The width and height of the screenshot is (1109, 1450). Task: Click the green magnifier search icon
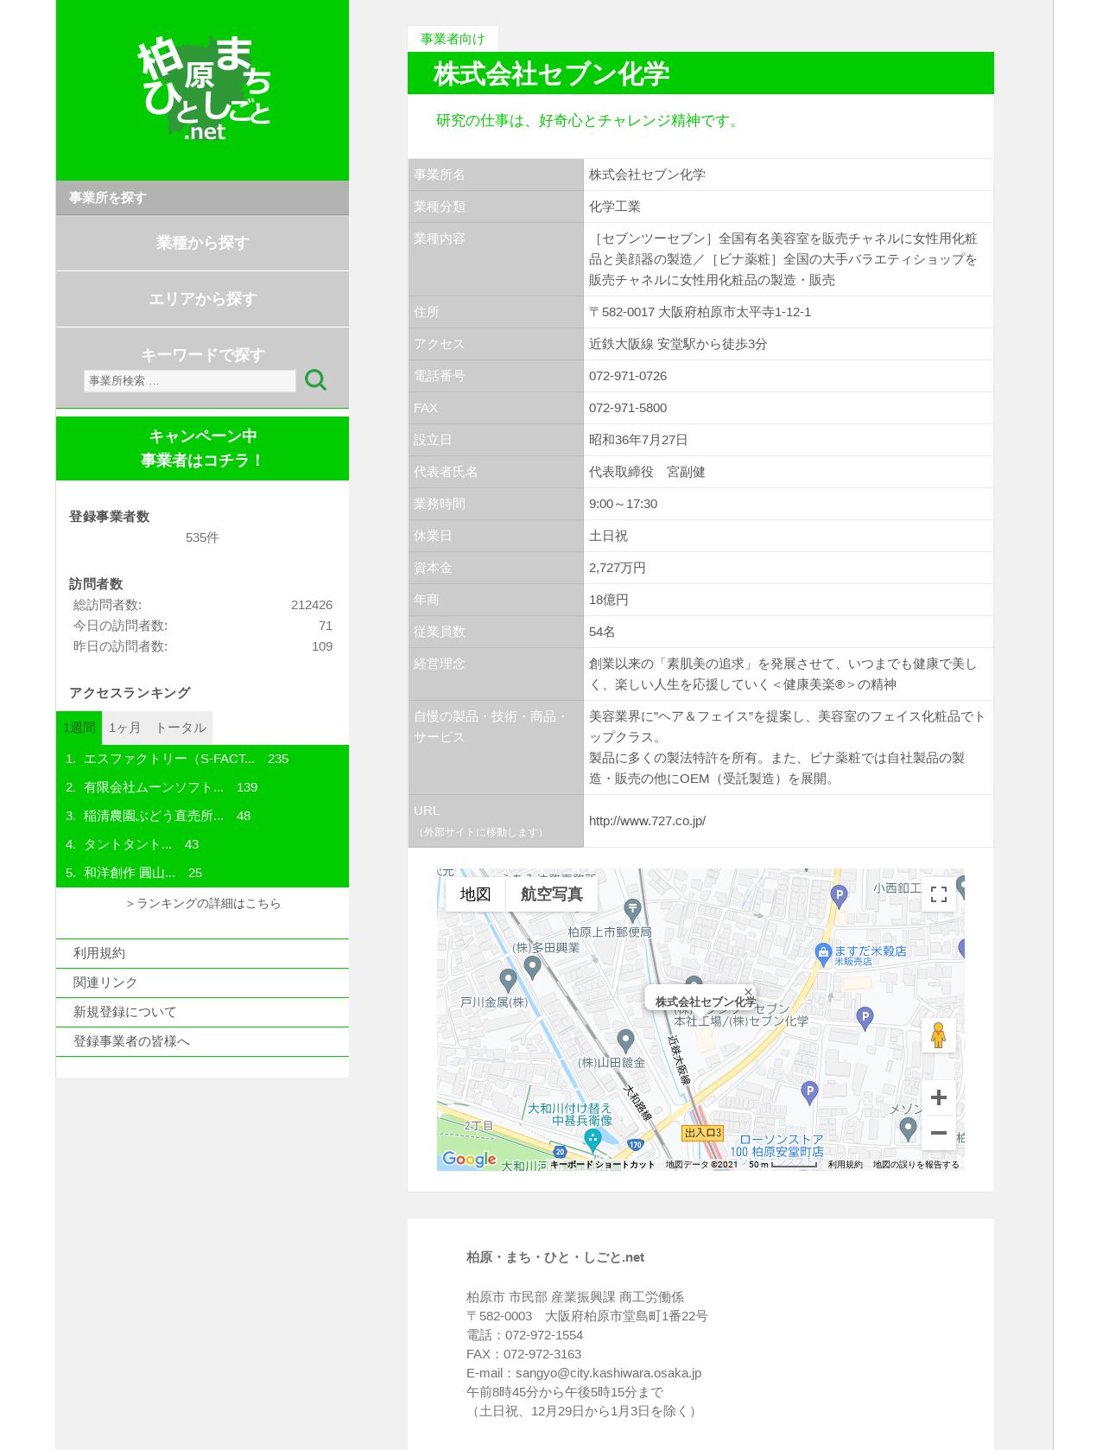[x=315, y=380]
